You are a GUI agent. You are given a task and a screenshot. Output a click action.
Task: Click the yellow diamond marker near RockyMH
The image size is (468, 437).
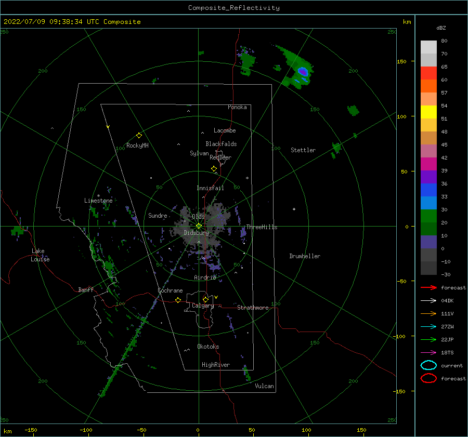[139, 136]
